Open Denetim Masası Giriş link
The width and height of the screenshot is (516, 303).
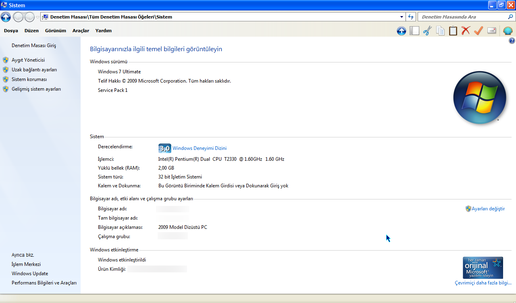point(34,46)
